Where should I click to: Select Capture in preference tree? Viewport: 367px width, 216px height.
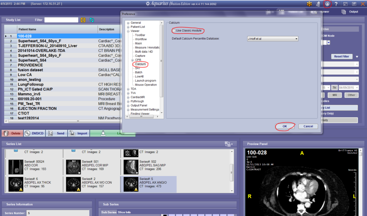click(x=140, y=56)
